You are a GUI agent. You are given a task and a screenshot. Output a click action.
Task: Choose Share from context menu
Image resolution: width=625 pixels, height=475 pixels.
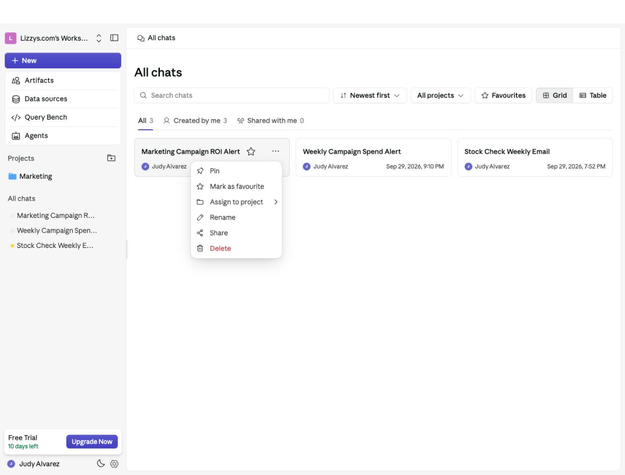(x=236, y=233)
